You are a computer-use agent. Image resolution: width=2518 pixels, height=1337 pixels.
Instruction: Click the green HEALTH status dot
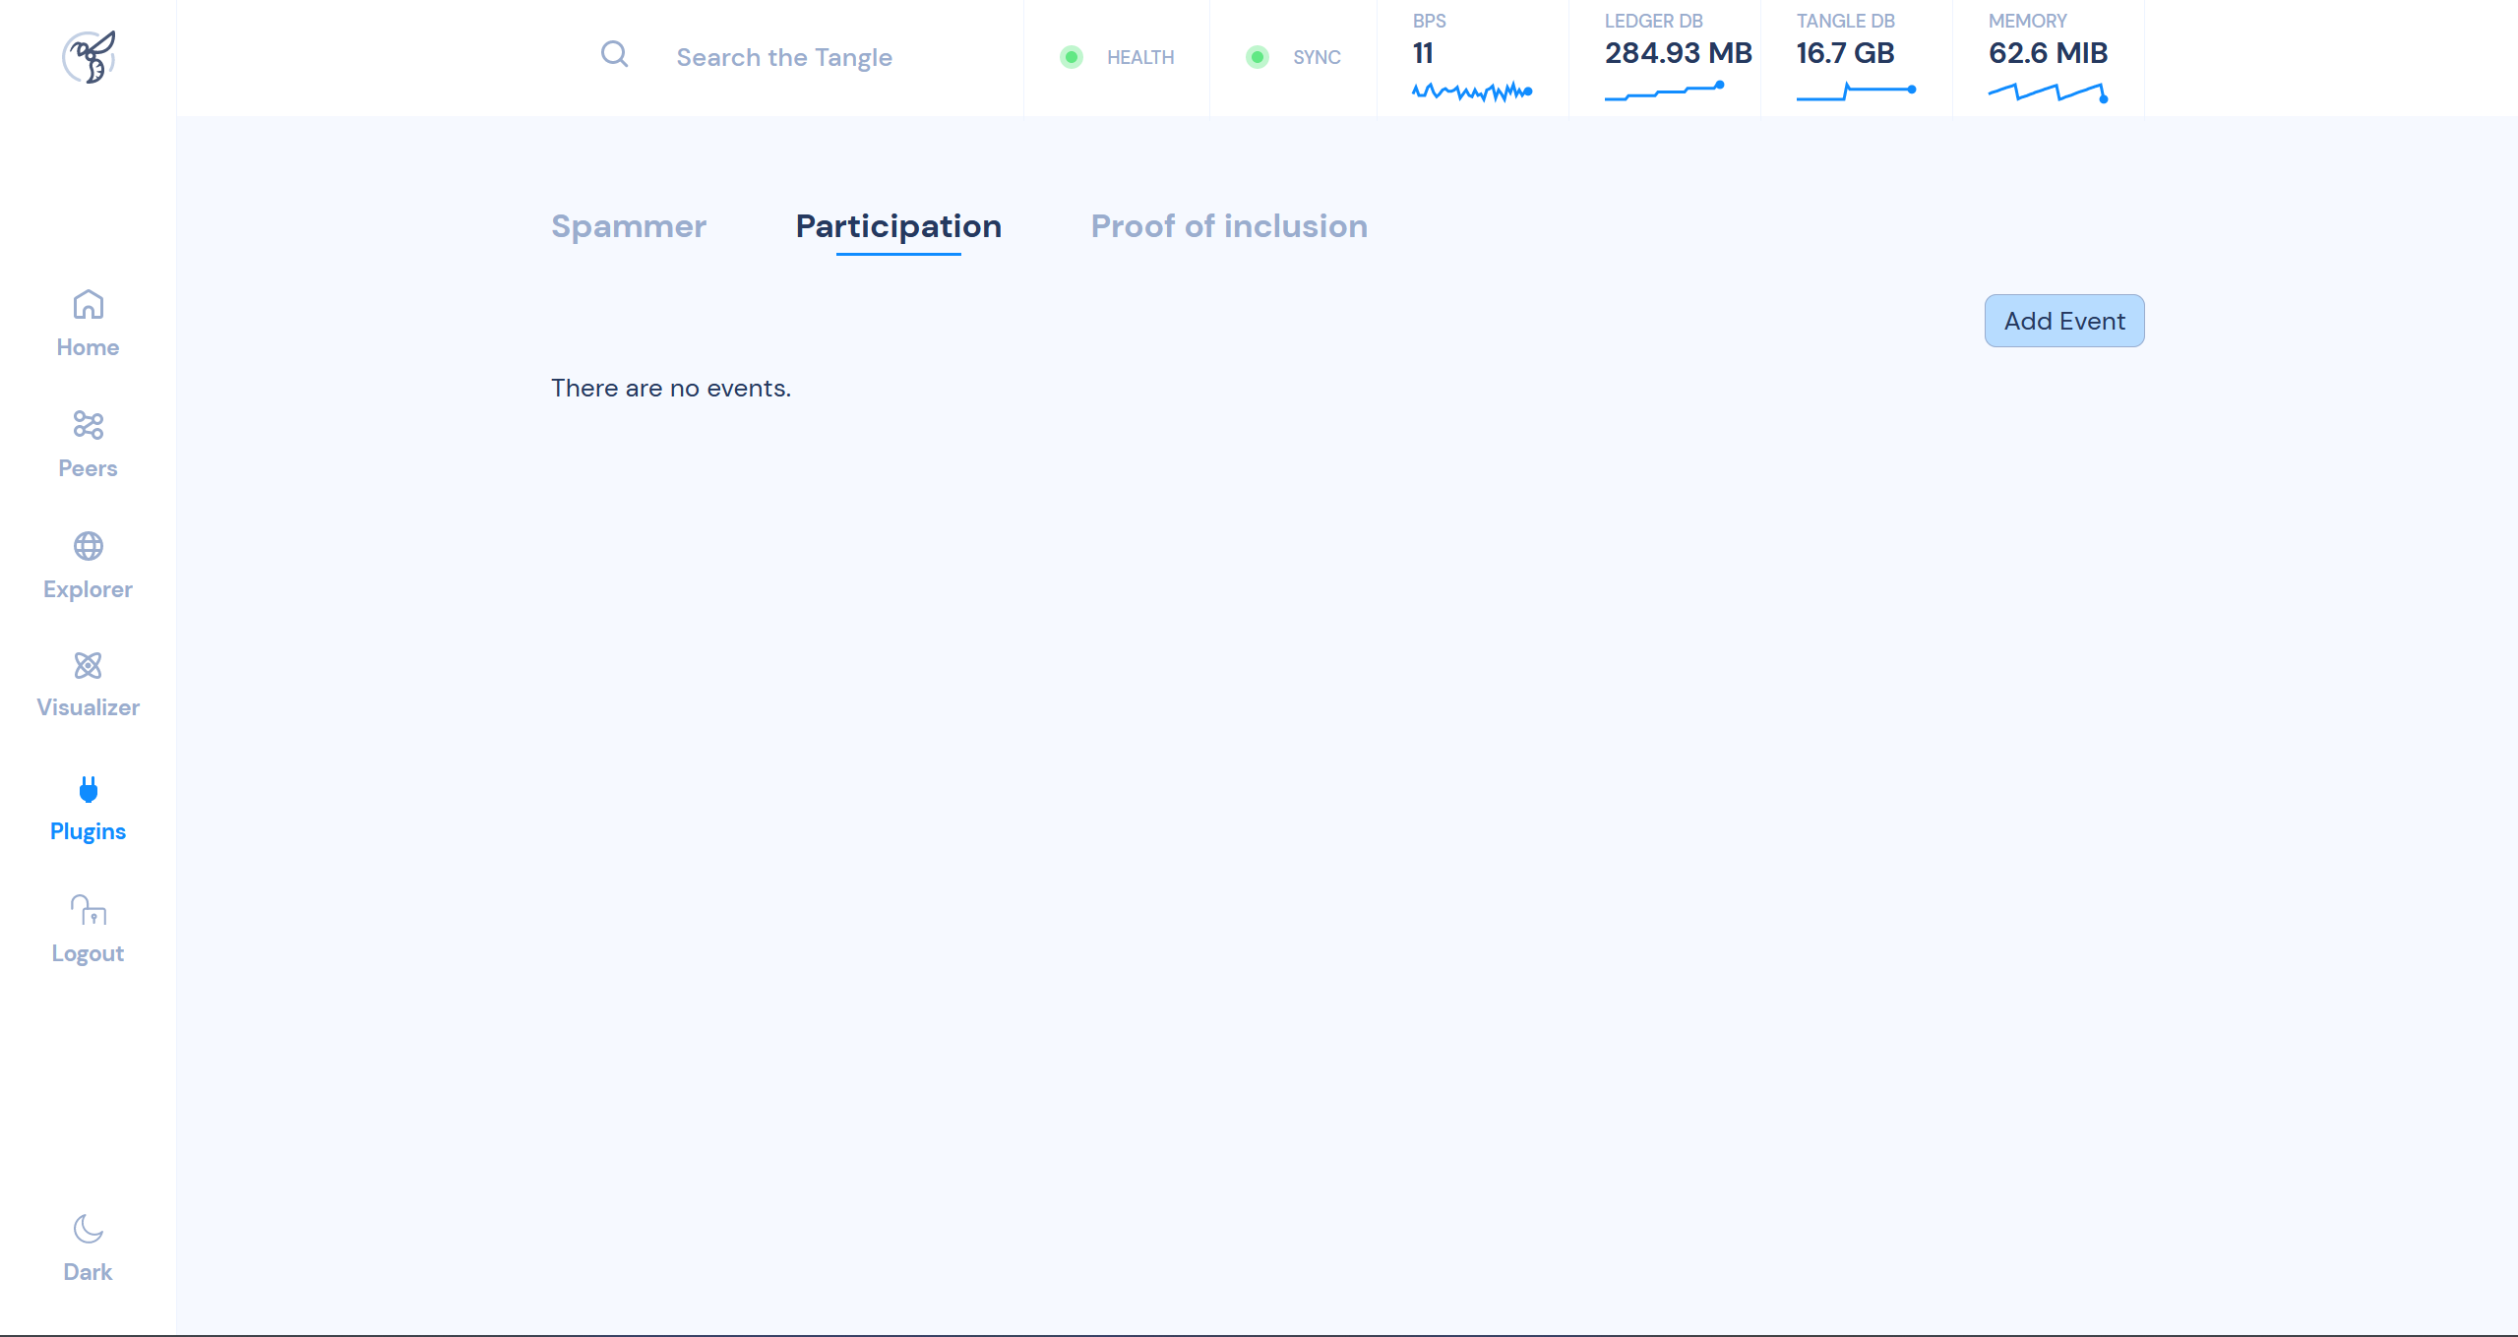pos(1072,57)
